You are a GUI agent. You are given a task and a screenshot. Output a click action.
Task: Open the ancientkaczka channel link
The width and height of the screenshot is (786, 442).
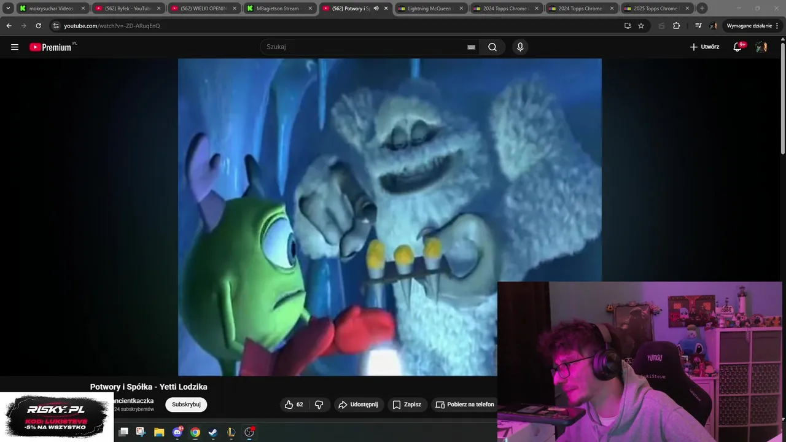point(134,401)
